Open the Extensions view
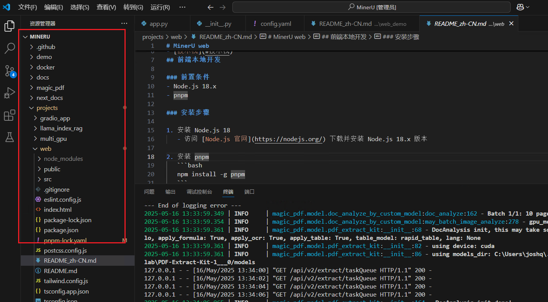 9,115
